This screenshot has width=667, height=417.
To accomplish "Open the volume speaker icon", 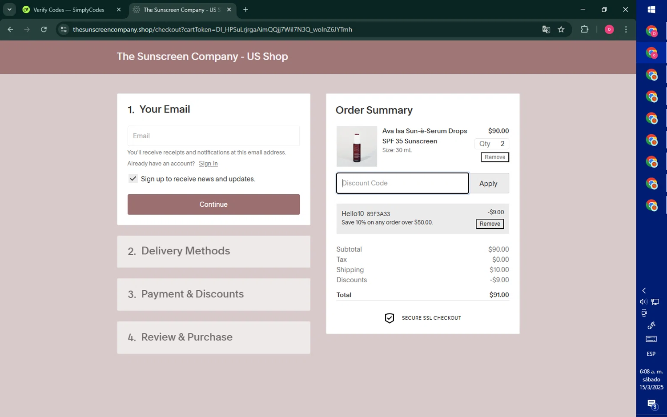I will [x=643, y=302].
